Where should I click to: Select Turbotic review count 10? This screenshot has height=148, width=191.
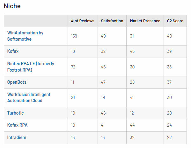(x=73, y=113)
